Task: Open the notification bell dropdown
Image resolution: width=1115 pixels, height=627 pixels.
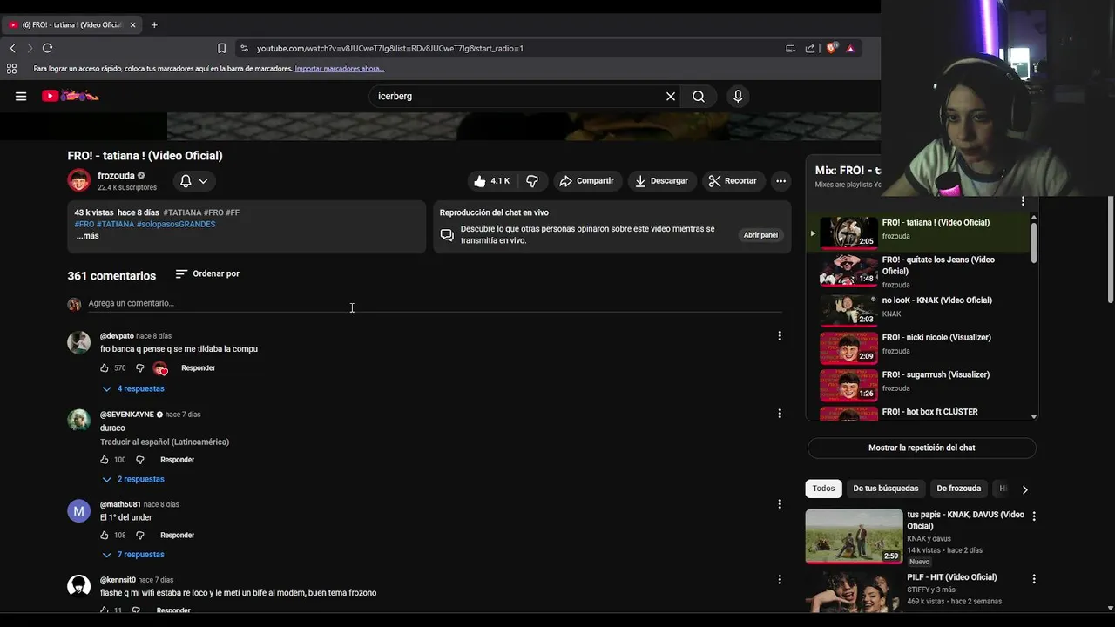Action: pos(193,181)
